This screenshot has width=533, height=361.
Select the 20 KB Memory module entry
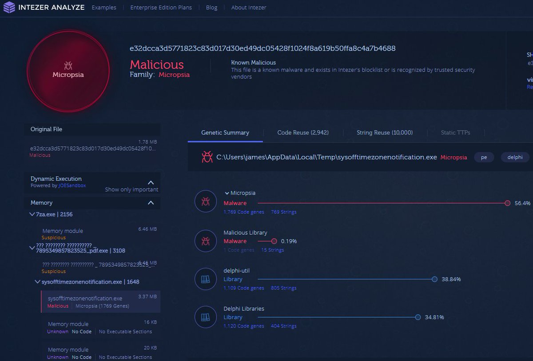[100, 353]
